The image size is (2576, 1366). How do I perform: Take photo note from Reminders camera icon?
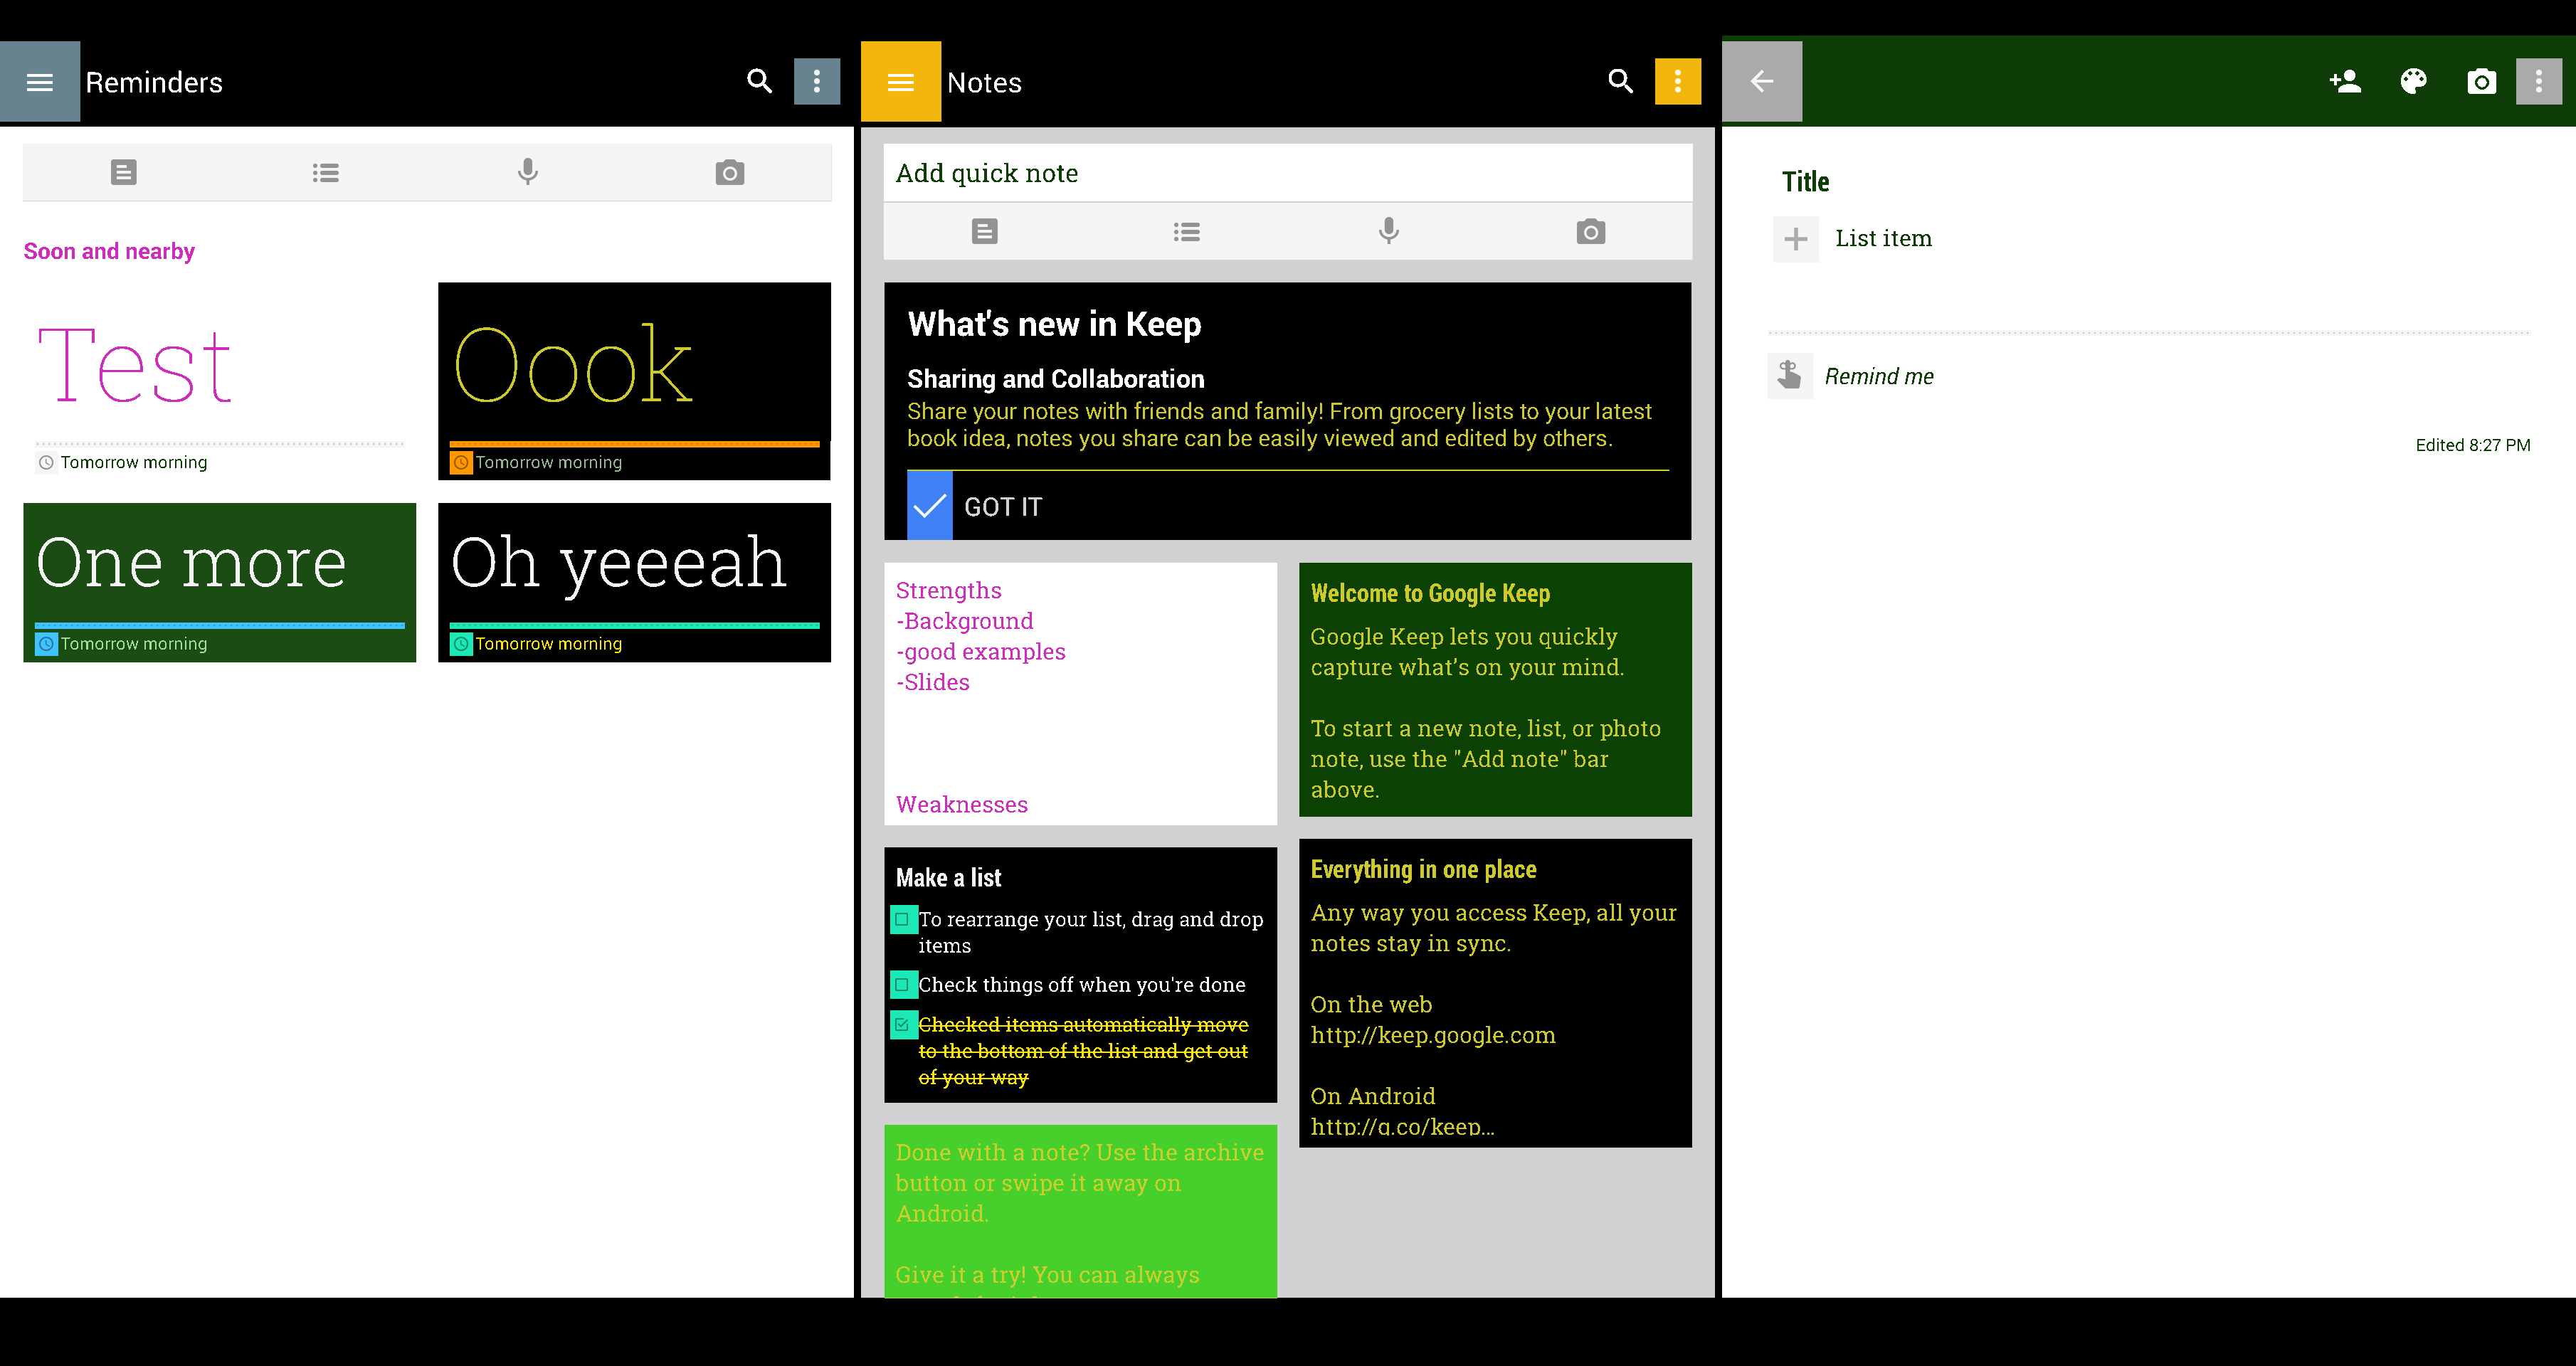pyautogui.click(x=730, y=173)
